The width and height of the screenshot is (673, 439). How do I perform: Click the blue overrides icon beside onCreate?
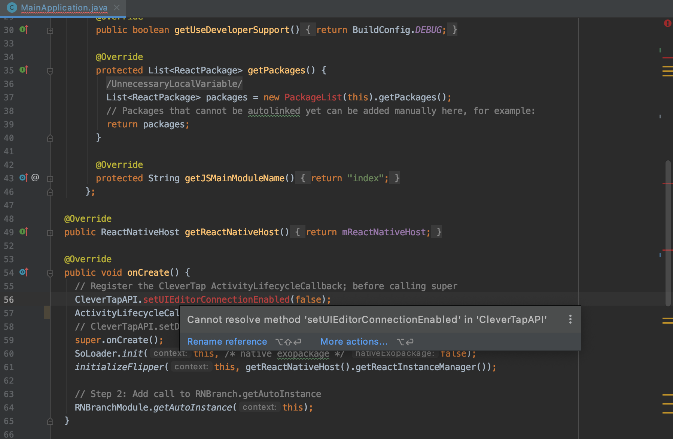point(23,272)
